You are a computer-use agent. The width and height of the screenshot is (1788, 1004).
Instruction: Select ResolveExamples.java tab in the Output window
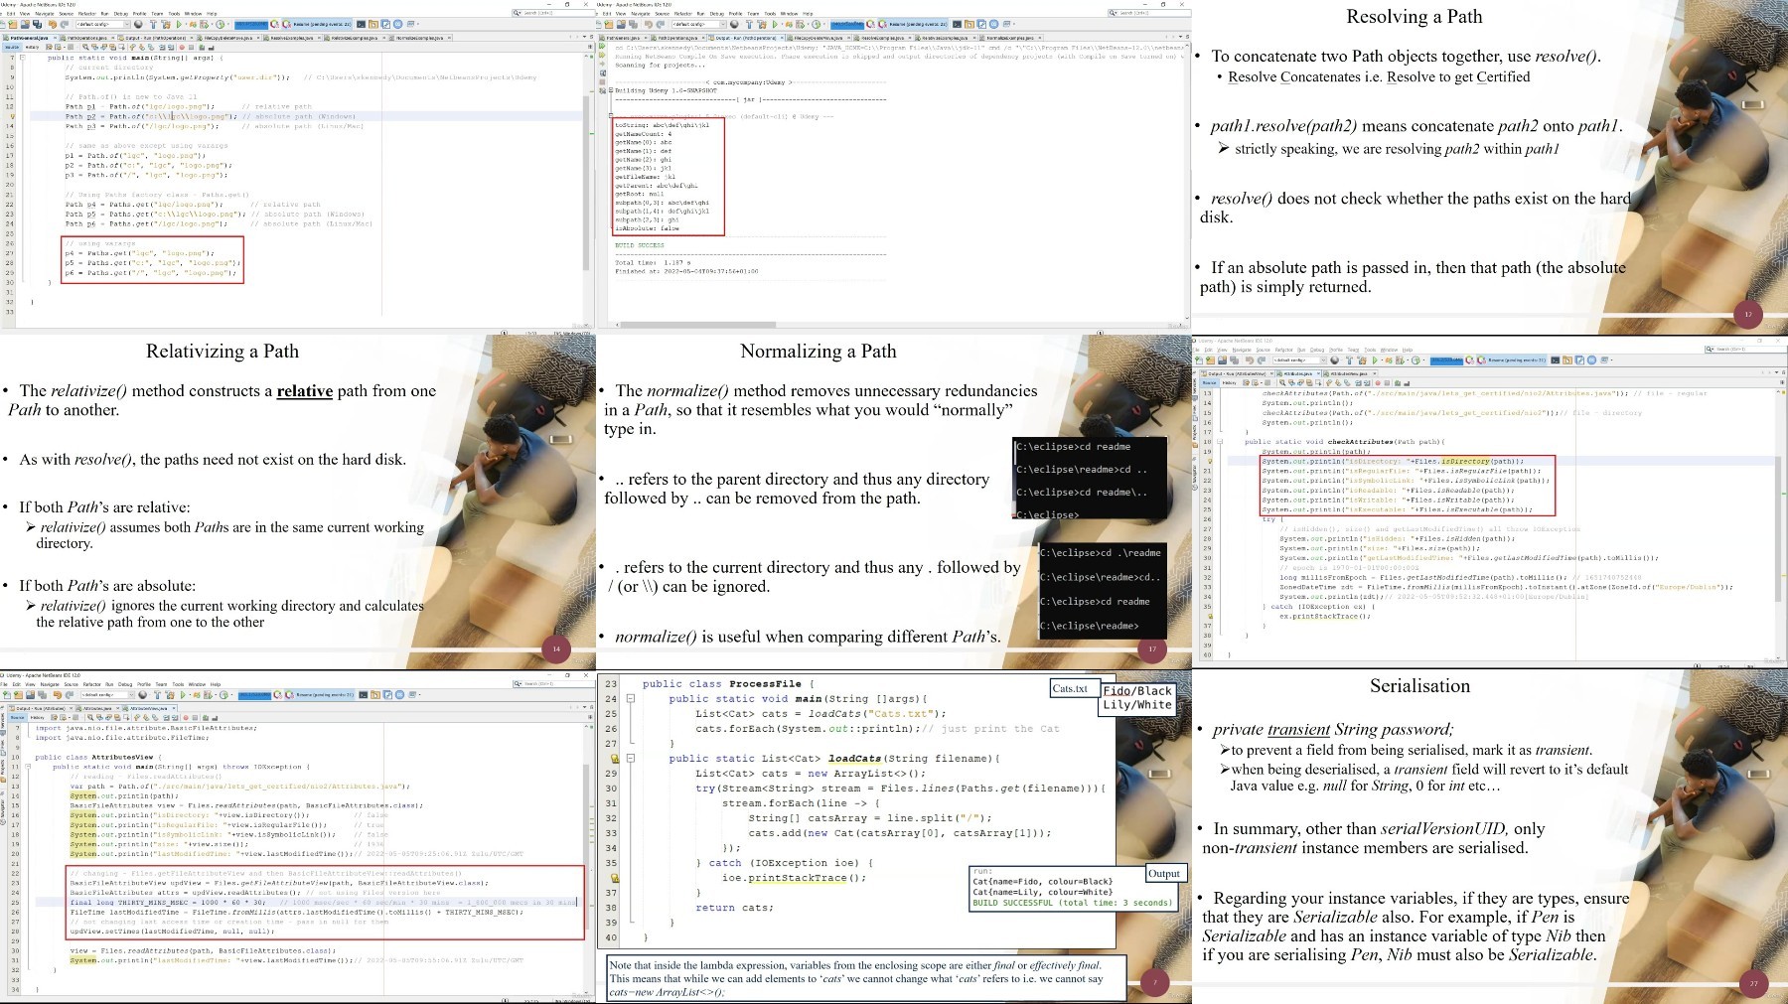click(x=883, y=38)
